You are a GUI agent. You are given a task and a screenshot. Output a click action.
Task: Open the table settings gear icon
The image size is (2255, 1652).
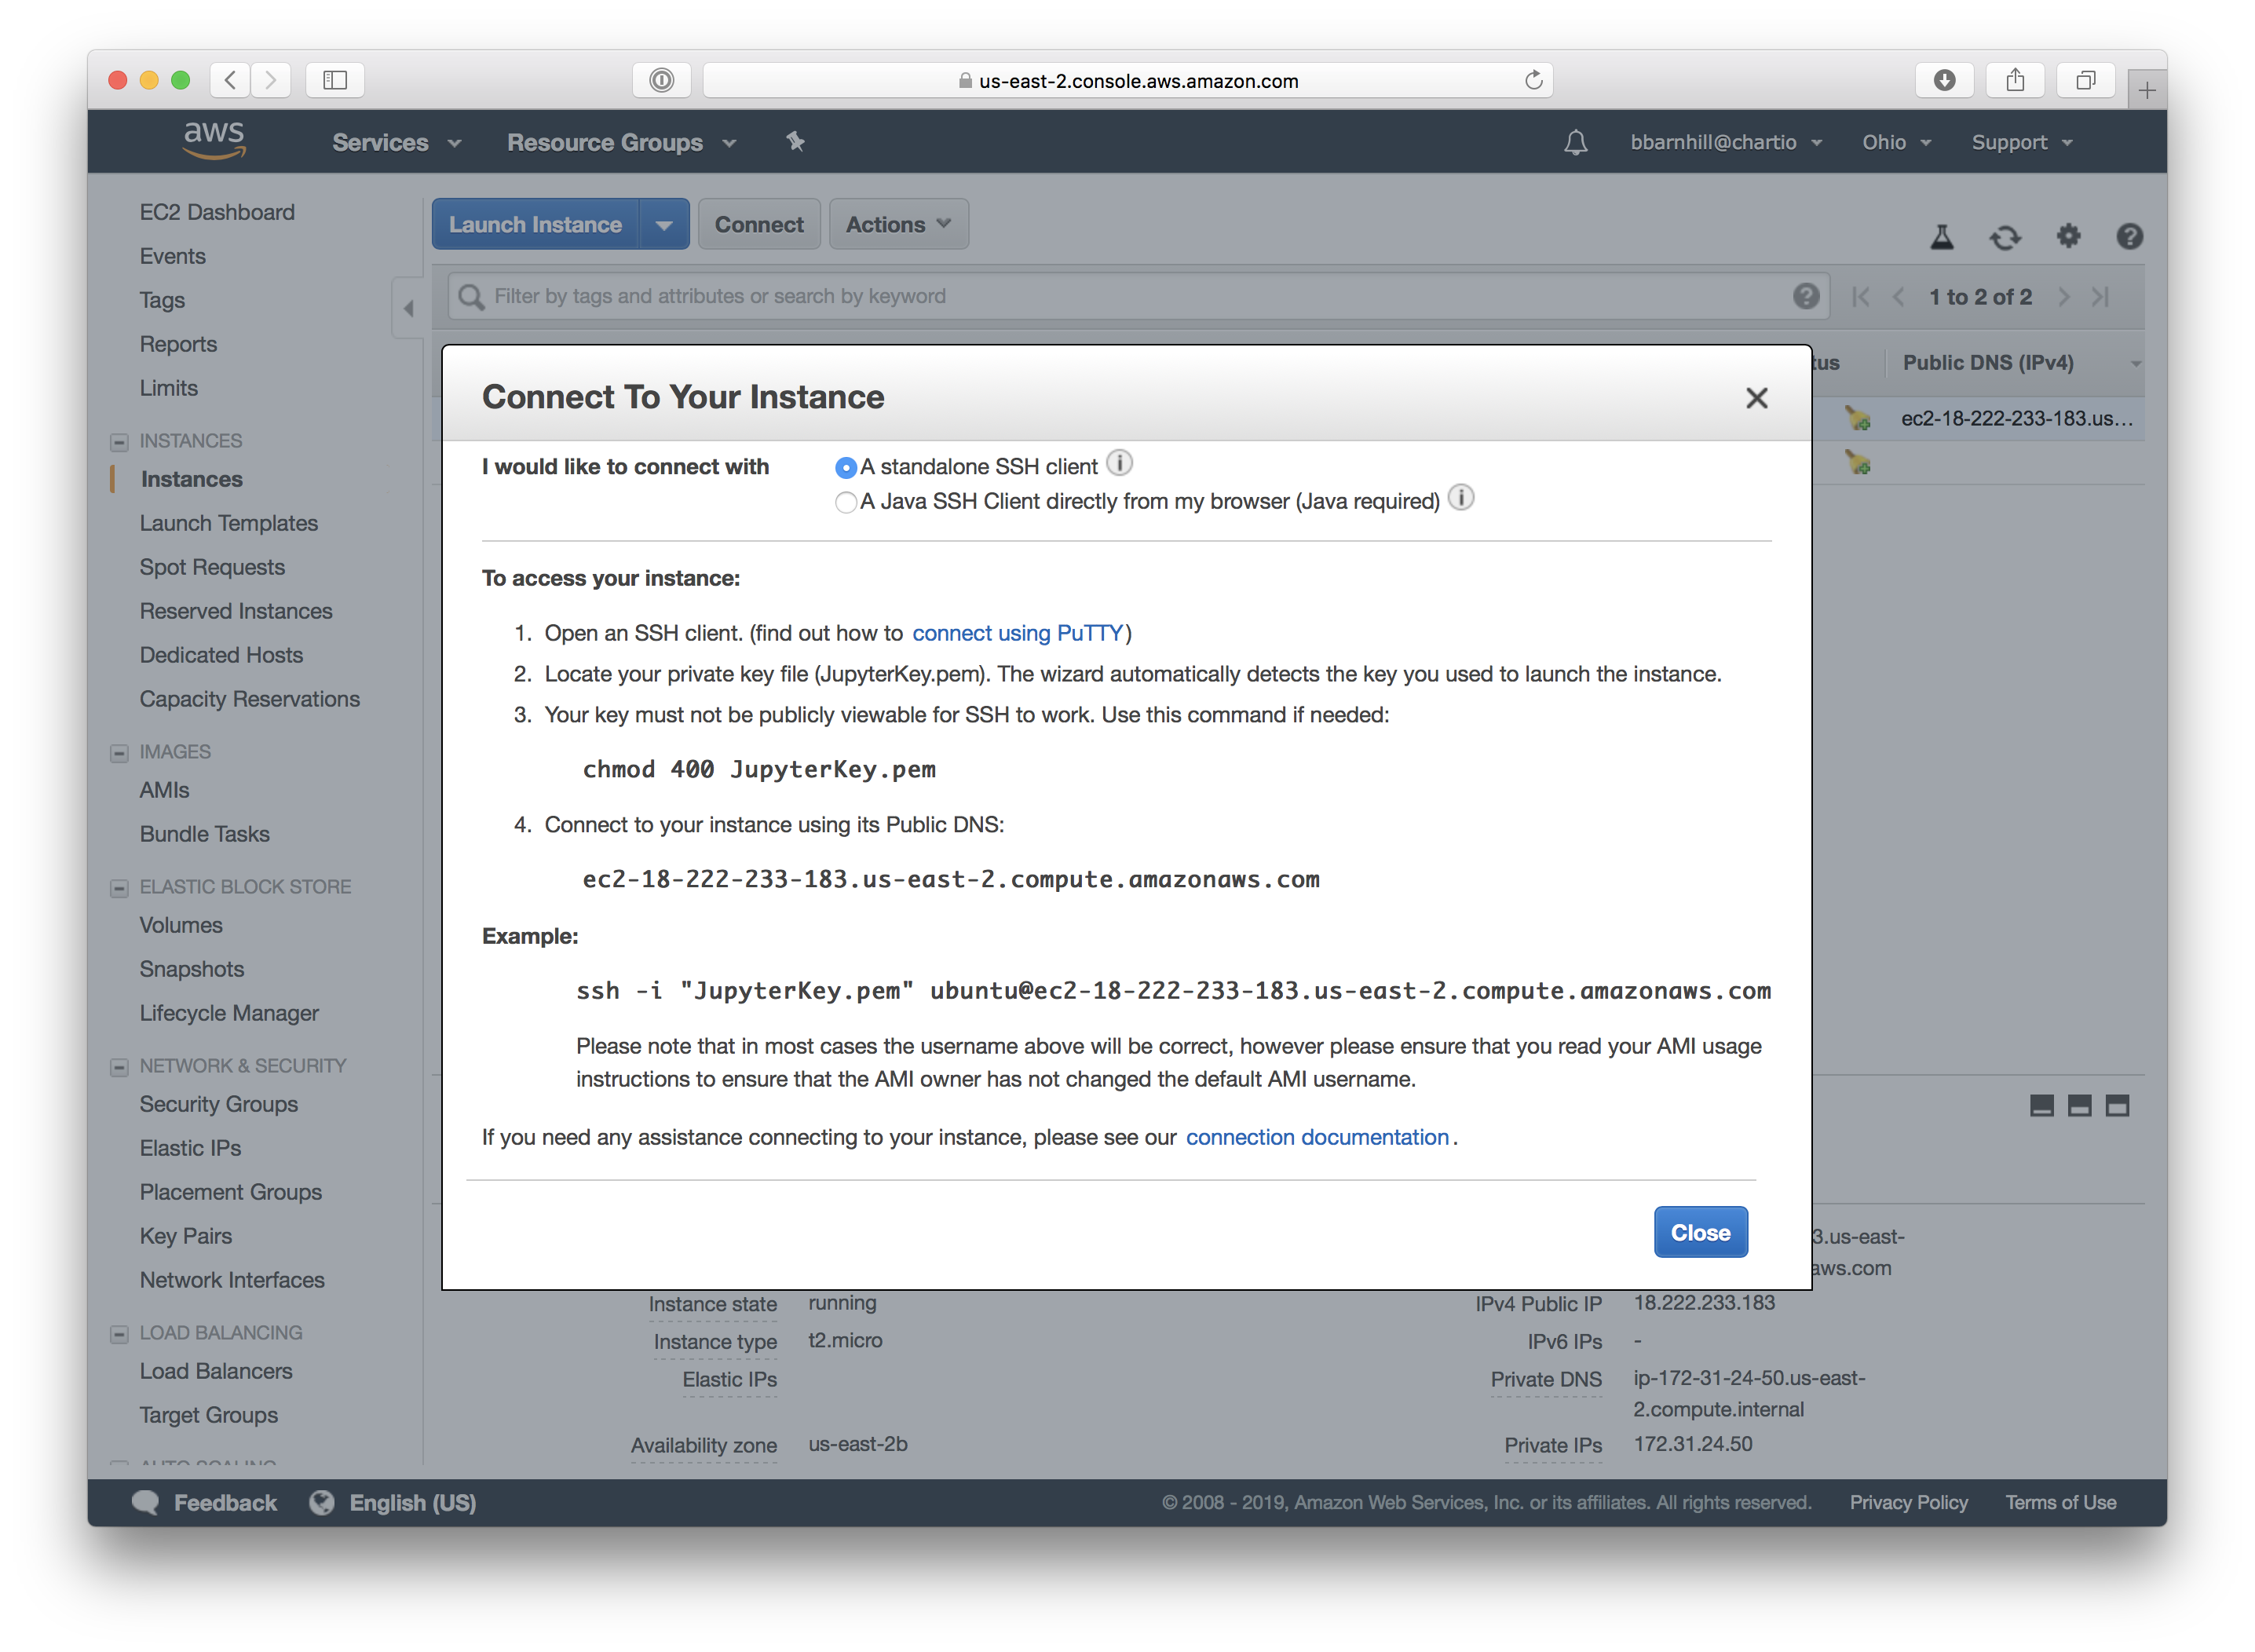click(2067, 236)
